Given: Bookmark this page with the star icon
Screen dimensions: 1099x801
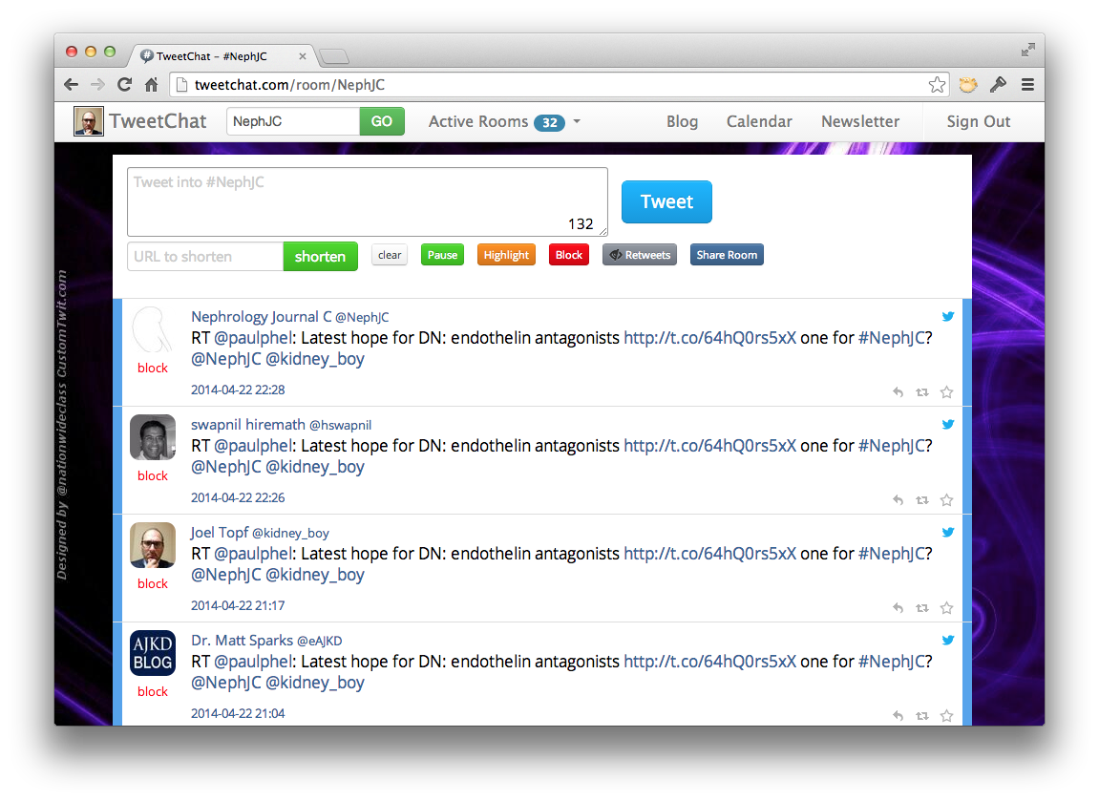Looking at the screenshot, I should coord(937,85).
